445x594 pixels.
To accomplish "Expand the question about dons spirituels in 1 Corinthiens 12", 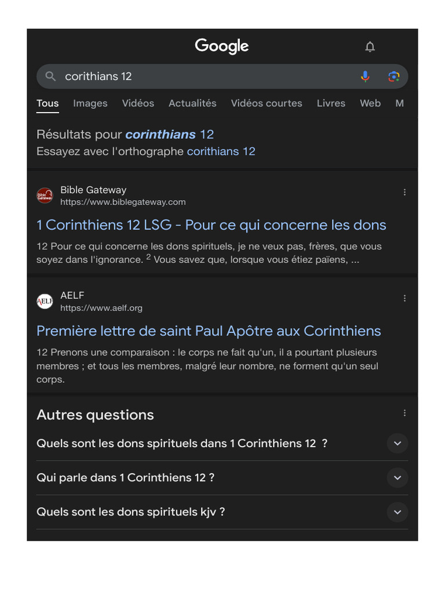I will click(397, 444).
